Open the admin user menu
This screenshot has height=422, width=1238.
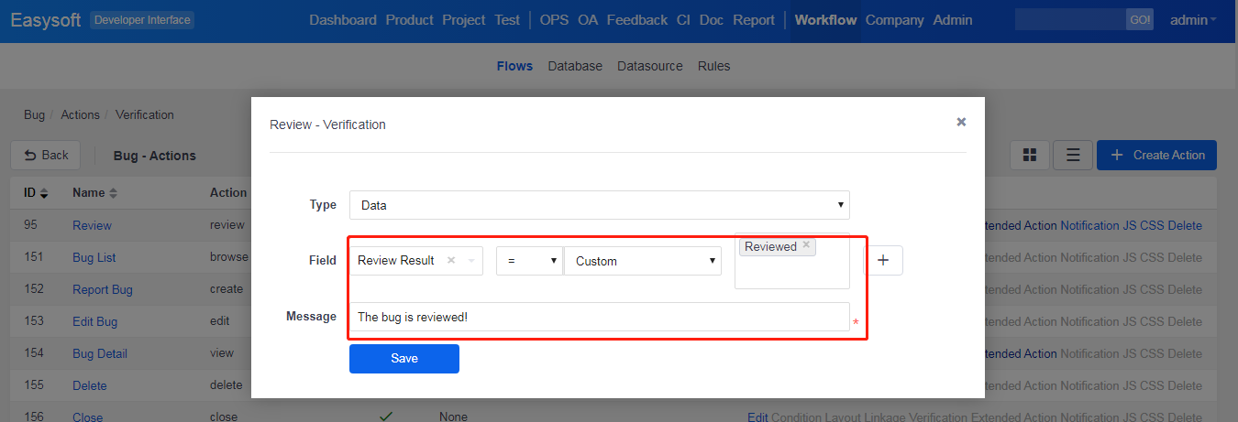(x=1193, y=20)
